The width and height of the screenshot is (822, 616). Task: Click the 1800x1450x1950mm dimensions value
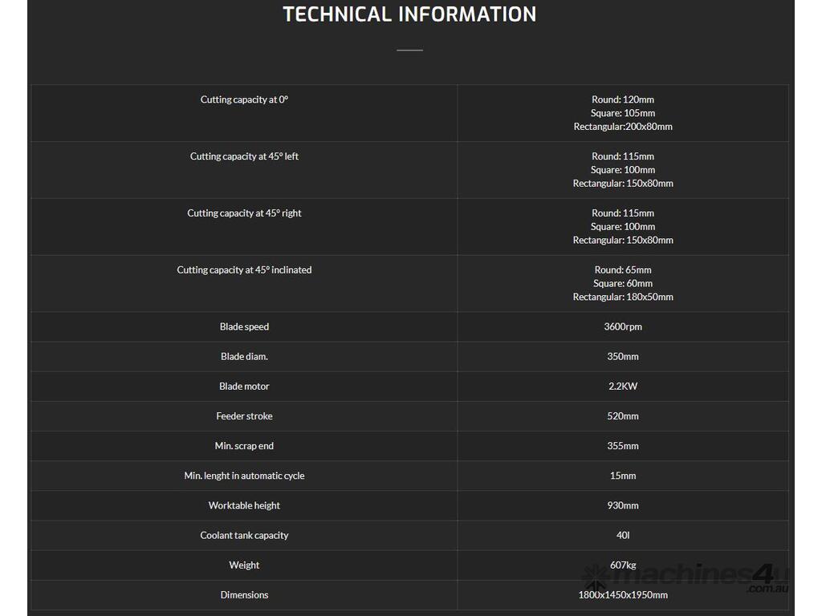(623, 595)
